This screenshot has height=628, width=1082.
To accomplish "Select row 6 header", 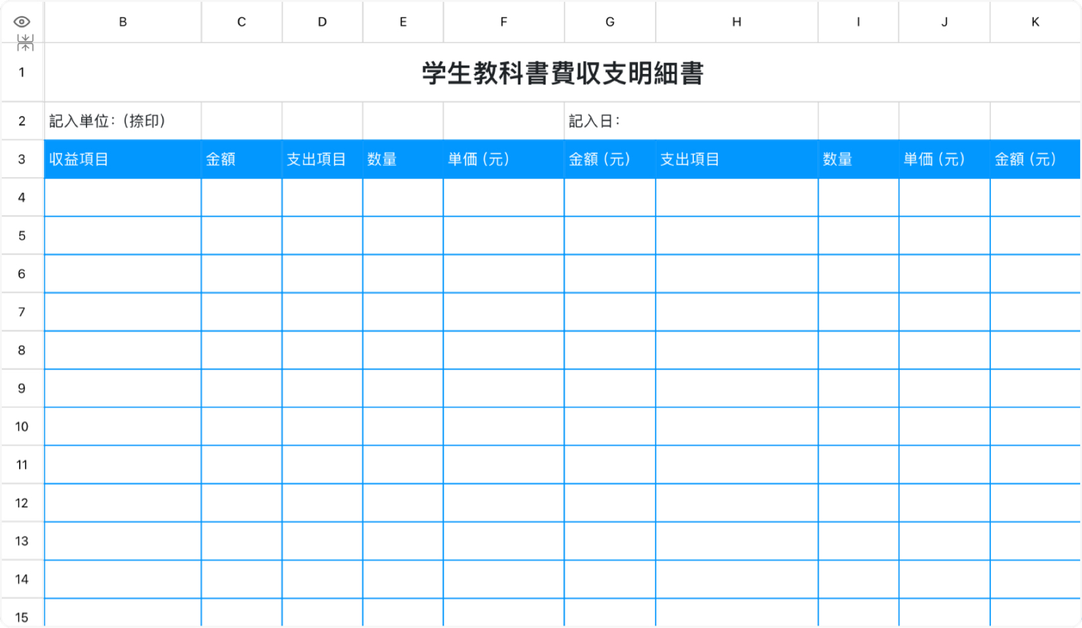I will click(22, 274).
